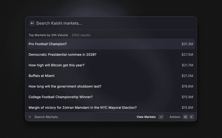Click the 2503 results count
Screen dimensions: 222x138
pos(81,35)
